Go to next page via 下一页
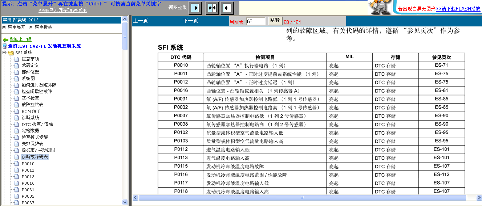The image size is (482, 206). point(191,21)
